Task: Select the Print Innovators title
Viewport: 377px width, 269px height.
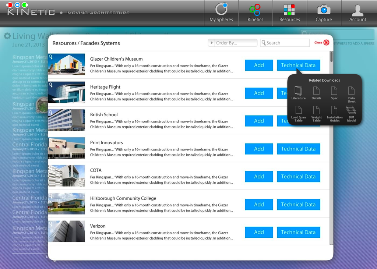Action: (106, 142)
